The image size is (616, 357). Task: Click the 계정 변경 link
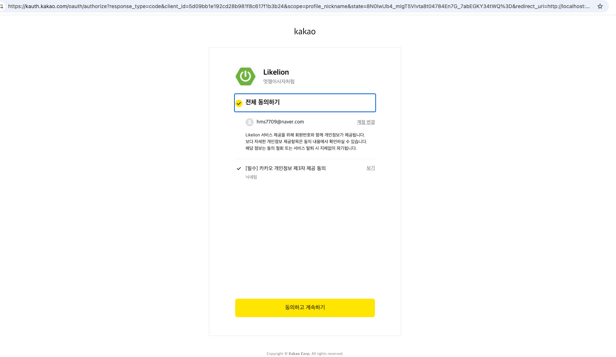point(366,122)
